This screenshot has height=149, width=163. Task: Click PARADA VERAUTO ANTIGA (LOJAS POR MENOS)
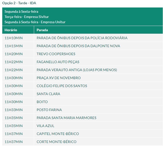pos(77,70)
